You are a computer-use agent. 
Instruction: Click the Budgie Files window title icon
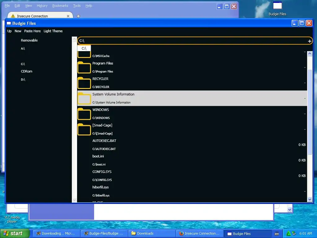9,23
